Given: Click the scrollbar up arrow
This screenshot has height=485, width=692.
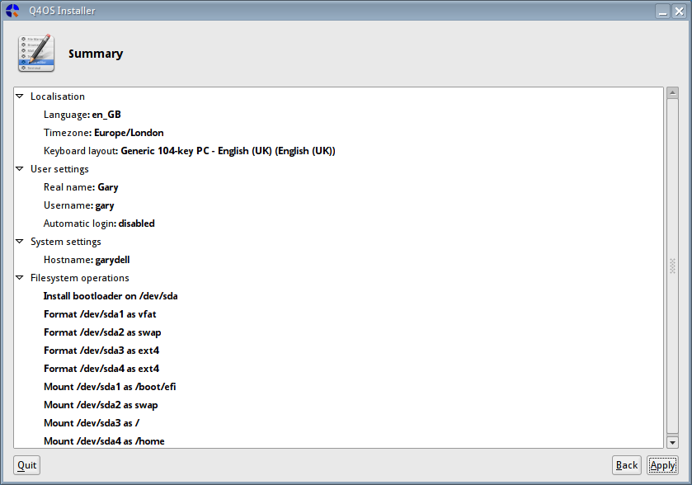Looking at the screenshot, I should coord(672,92).
